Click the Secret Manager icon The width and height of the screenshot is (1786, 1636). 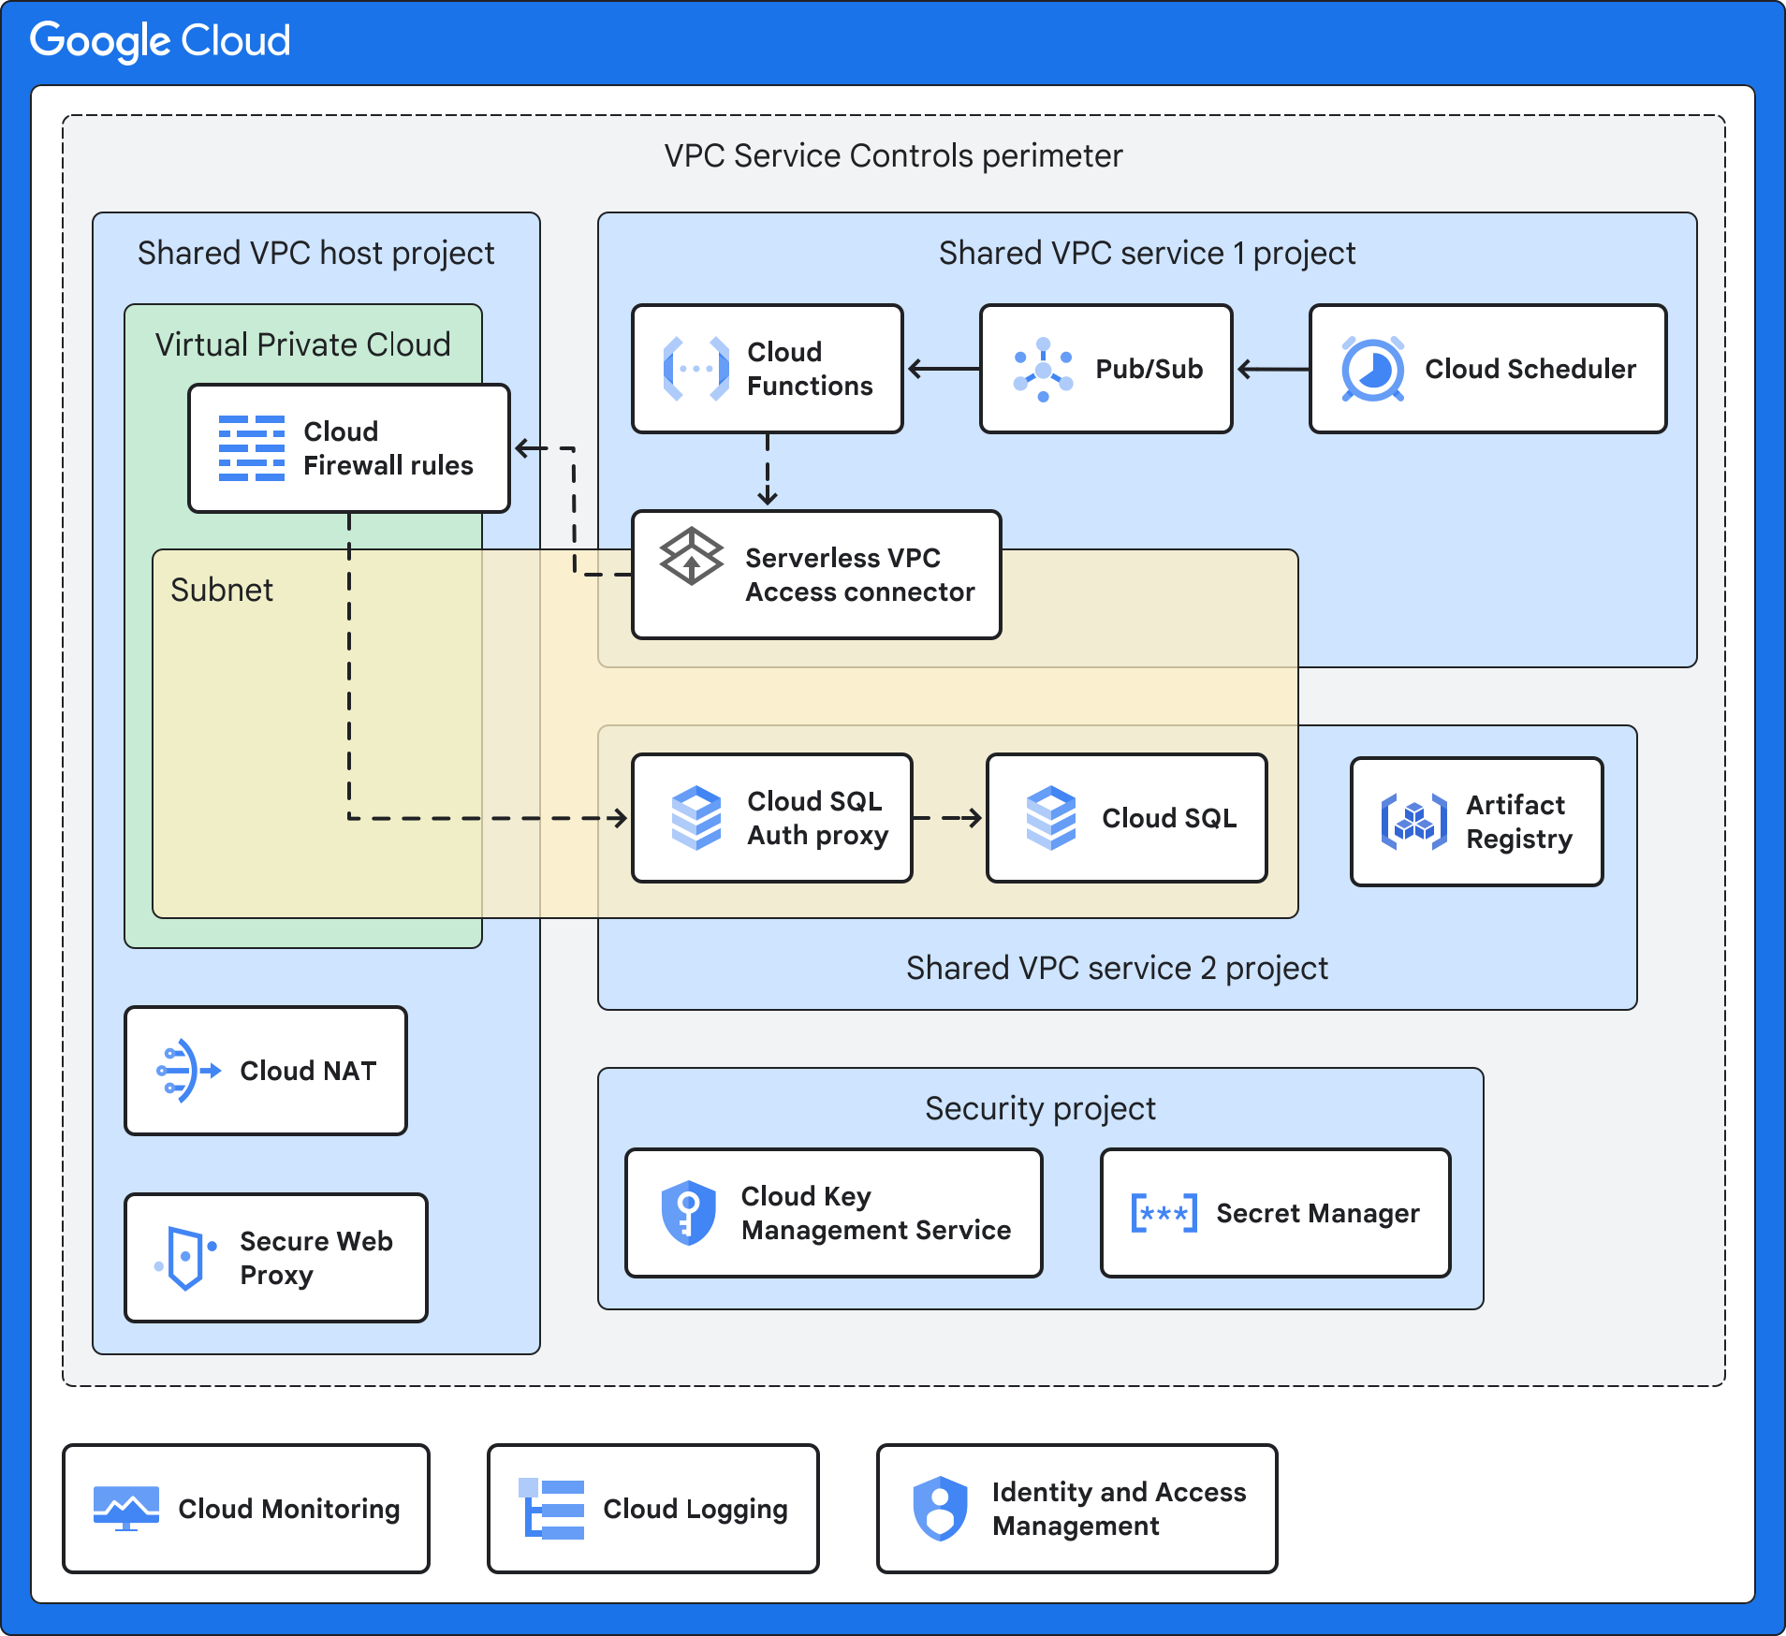click(1163, 1212)
